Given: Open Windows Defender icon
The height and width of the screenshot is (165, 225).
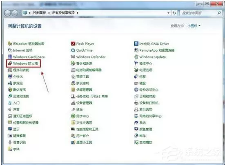Looking at the screenshot, I should (x=73, y=57).
